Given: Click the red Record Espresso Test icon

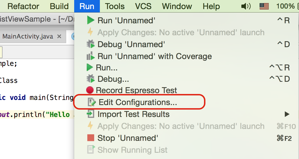Looking at the screenshot, I should point(90,90).
